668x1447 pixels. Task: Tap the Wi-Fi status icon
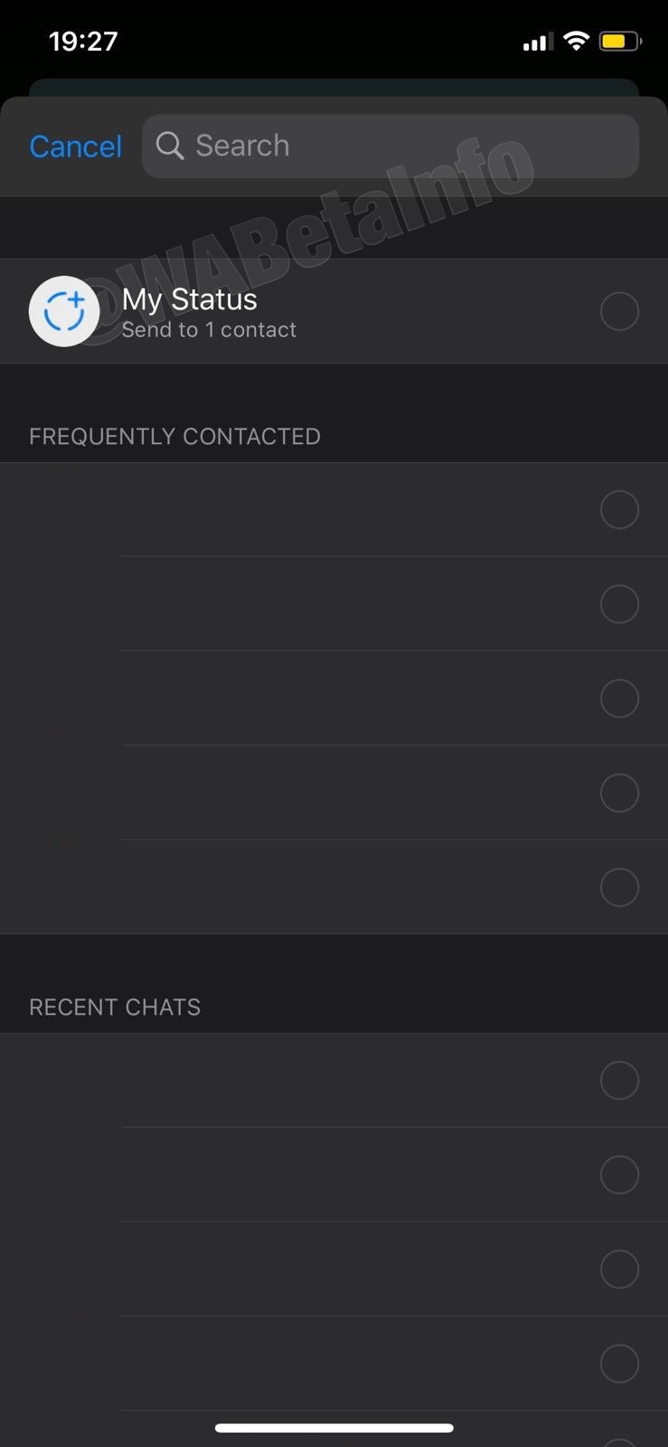(576, 40)
